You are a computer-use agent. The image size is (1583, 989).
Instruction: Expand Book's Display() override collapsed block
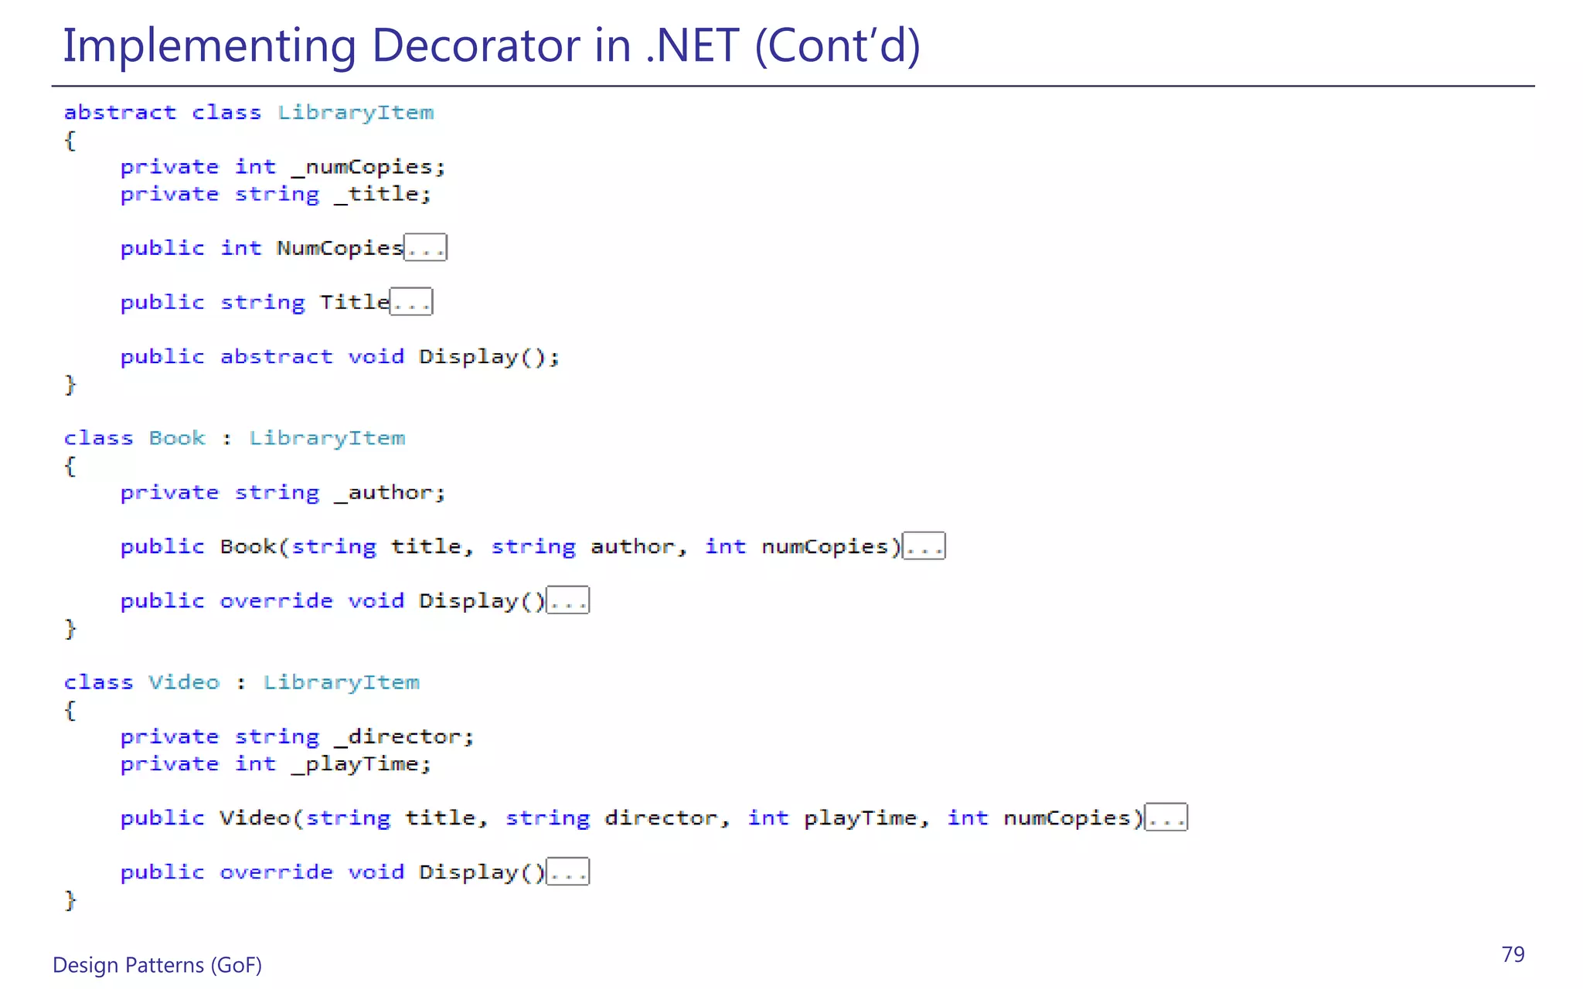568,600
